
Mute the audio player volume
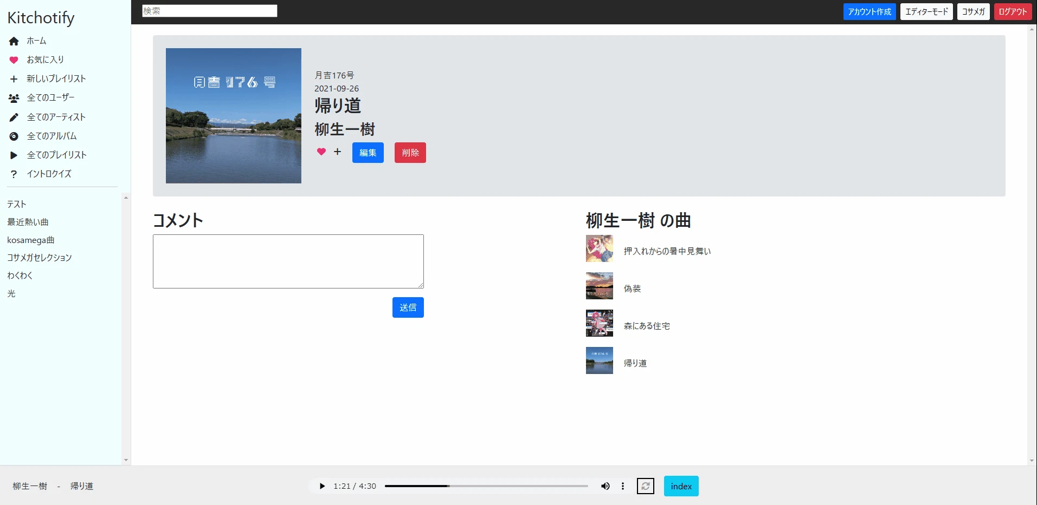coord(606,486)
